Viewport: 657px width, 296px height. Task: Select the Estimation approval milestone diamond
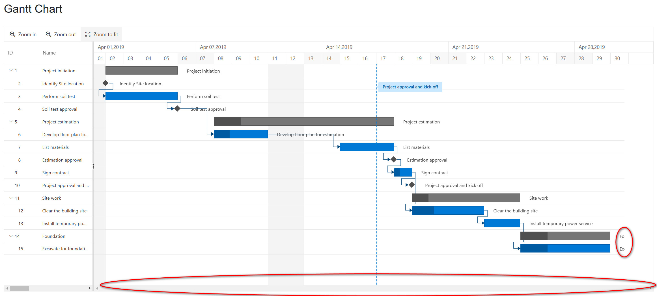(394, 160)
